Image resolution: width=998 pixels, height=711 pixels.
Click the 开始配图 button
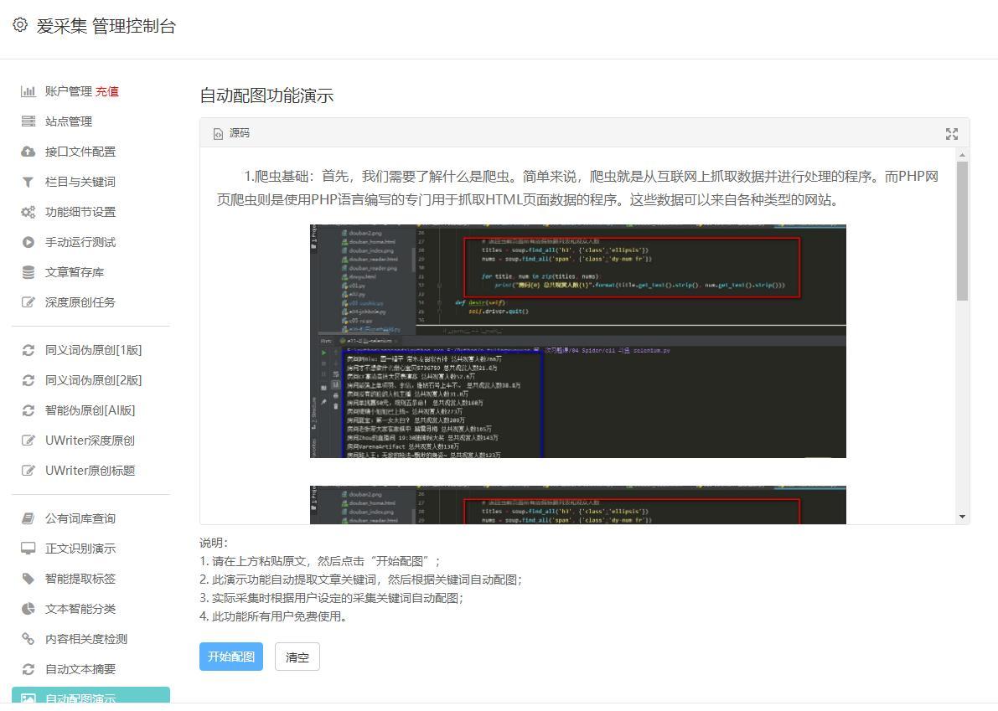(231, 657)
